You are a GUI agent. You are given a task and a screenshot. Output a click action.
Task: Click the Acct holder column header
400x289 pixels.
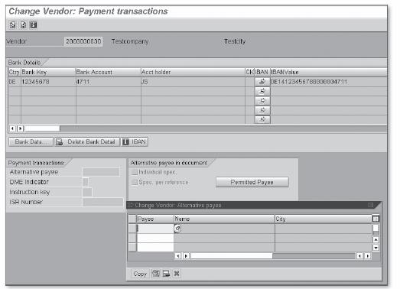pyautogui.click(x=193, y=72)
